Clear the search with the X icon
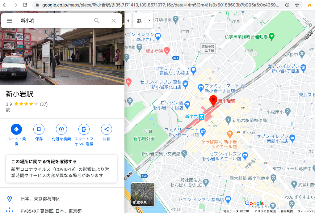Screen dimensions: 315x213 [114, 21]
